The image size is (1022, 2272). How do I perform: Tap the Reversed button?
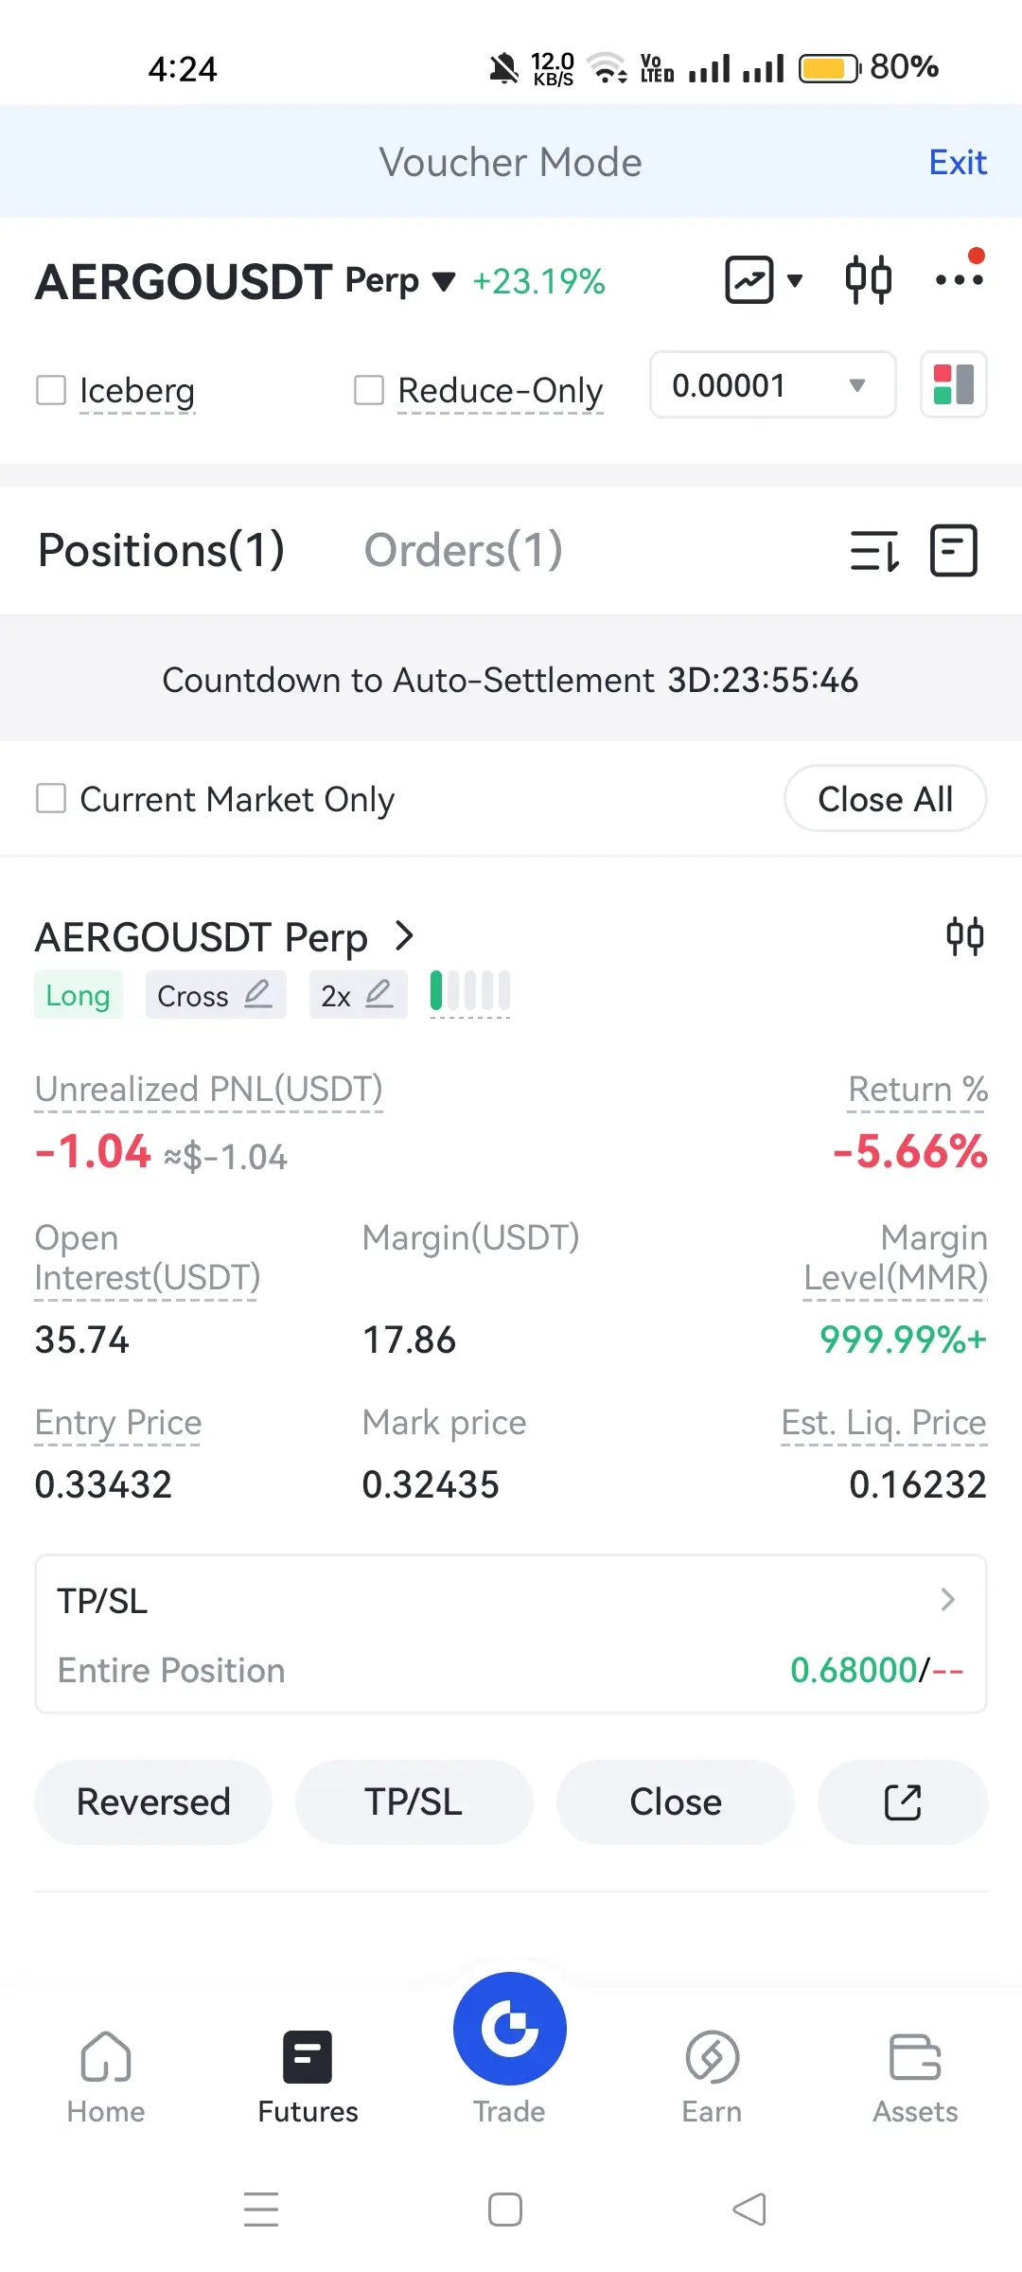click(x=153, y=1802)
